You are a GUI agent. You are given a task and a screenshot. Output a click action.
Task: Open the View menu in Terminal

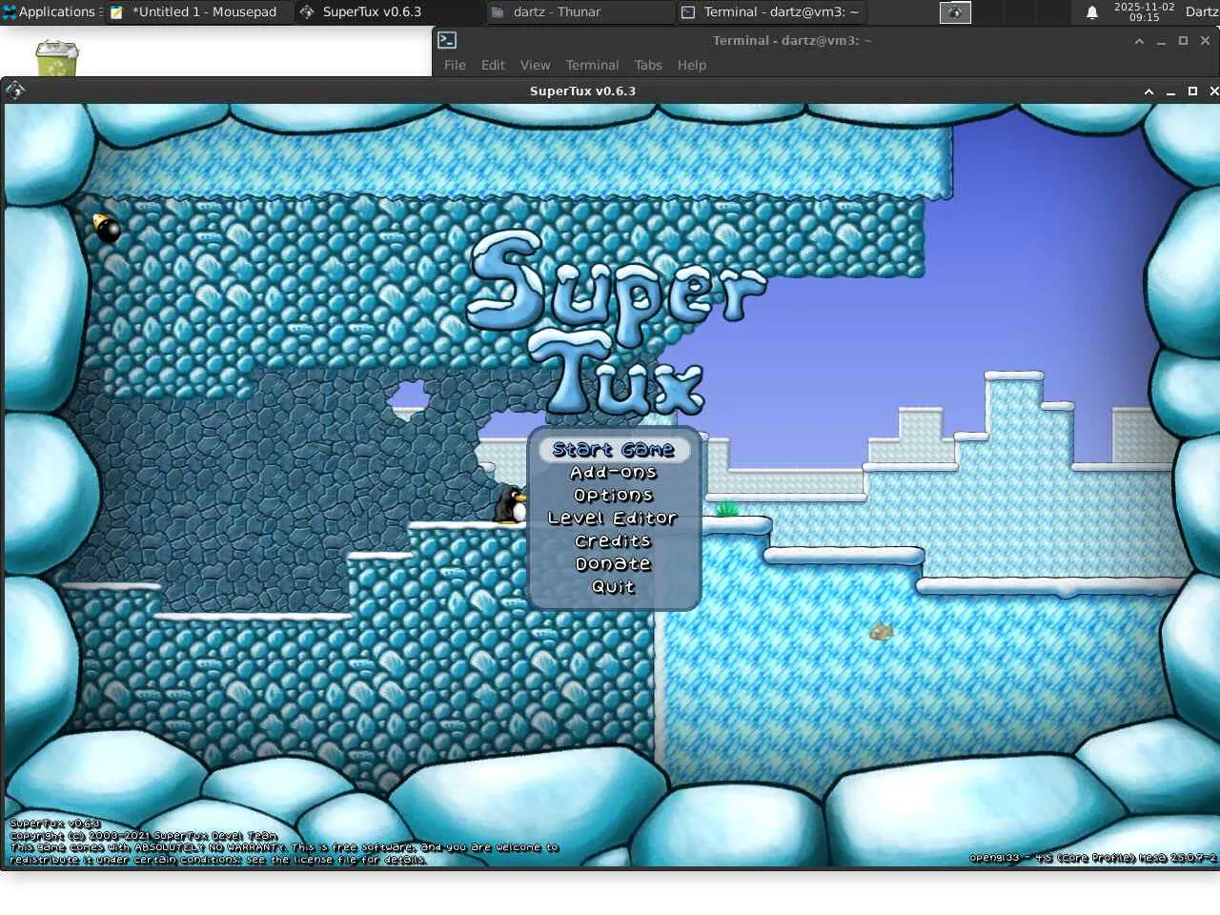[x=535, y=65]
